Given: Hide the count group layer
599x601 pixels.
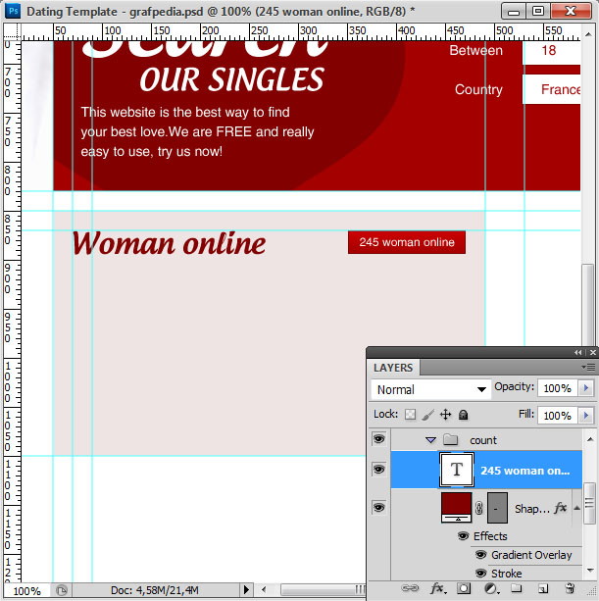Looking at the screenshot, I should tap(379, 439).
